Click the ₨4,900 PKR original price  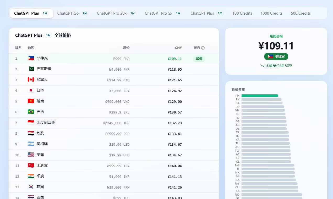119,69
